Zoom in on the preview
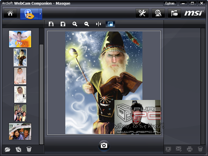Viewport: 208px width, 156px height. pyautogui.click(x=75, y=24)
